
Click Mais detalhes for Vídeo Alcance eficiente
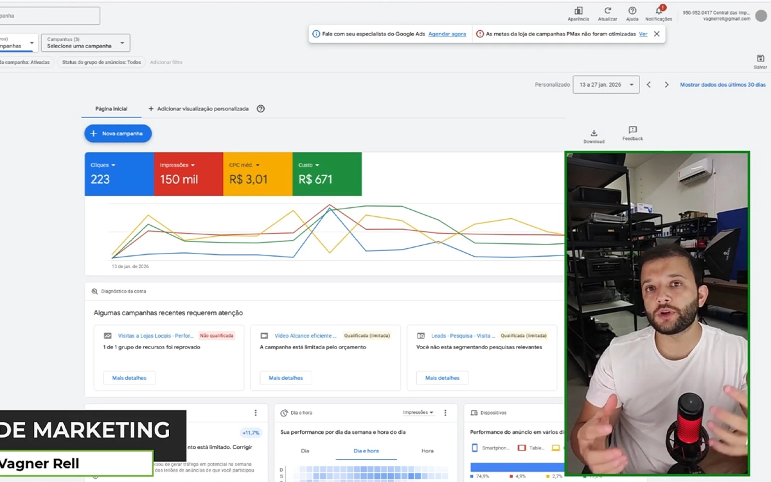point(286,378)
